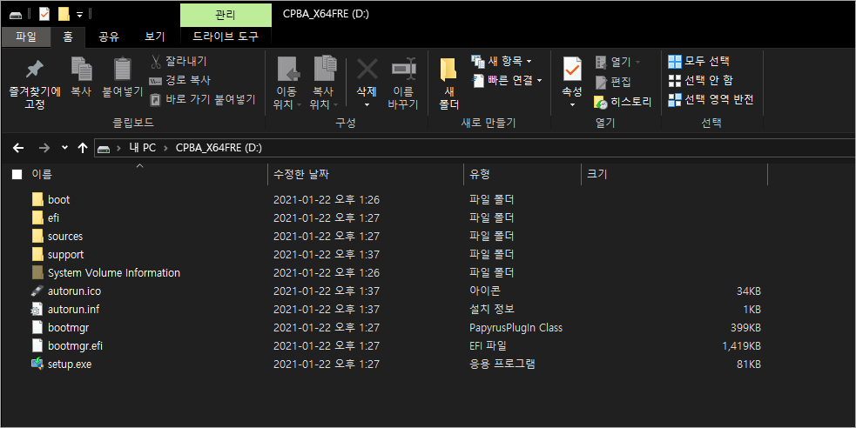
Task: Open the Drive Tools tab
Action: 226,37
